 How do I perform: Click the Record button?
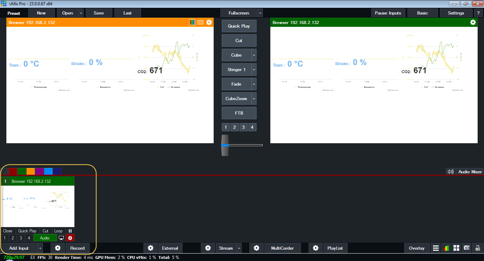(x=77, y=248)
